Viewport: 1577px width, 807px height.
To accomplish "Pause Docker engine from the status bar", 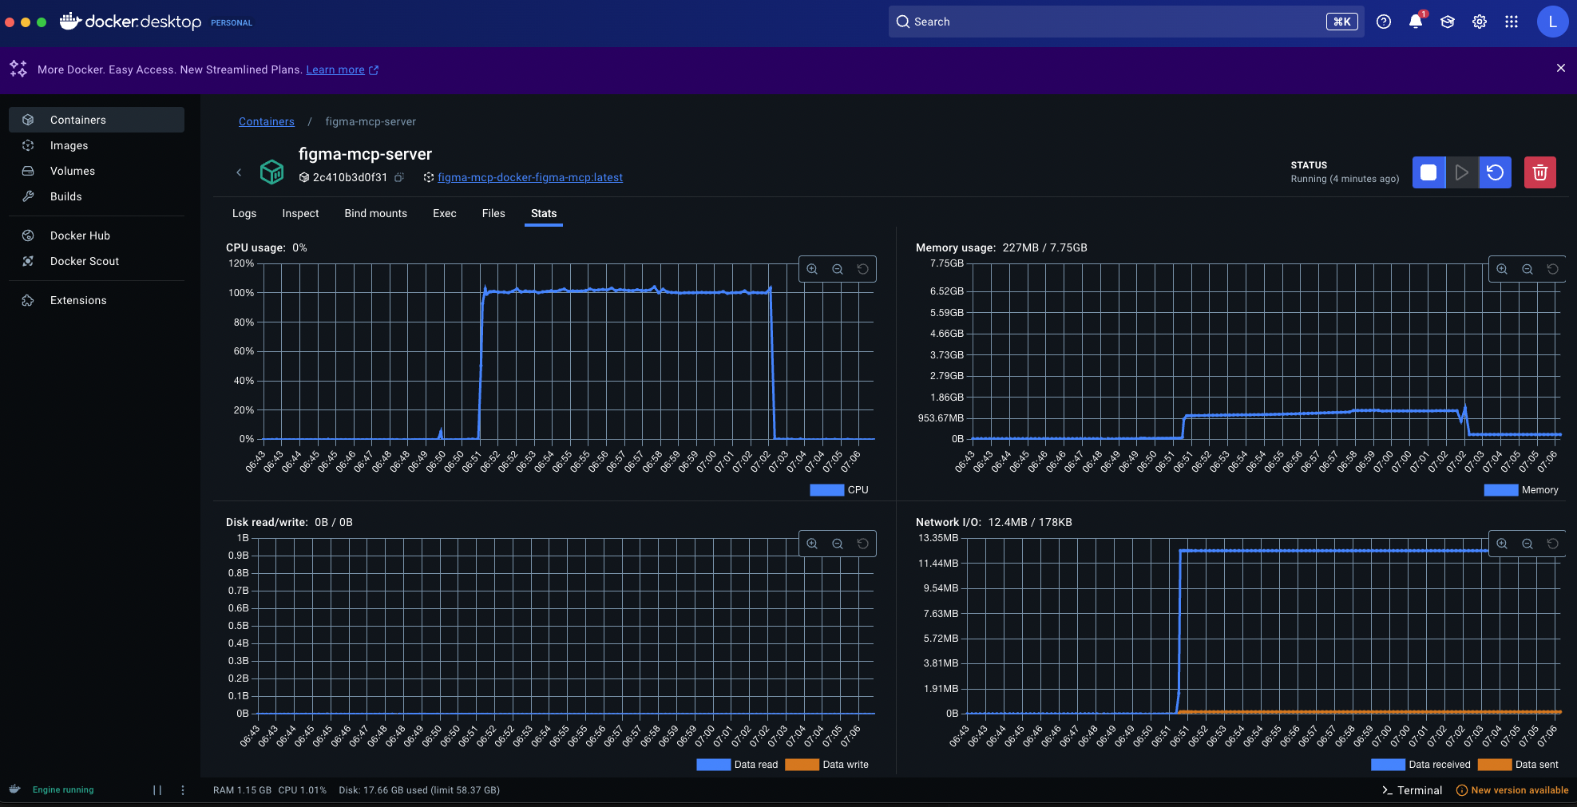I will [157, 790].
